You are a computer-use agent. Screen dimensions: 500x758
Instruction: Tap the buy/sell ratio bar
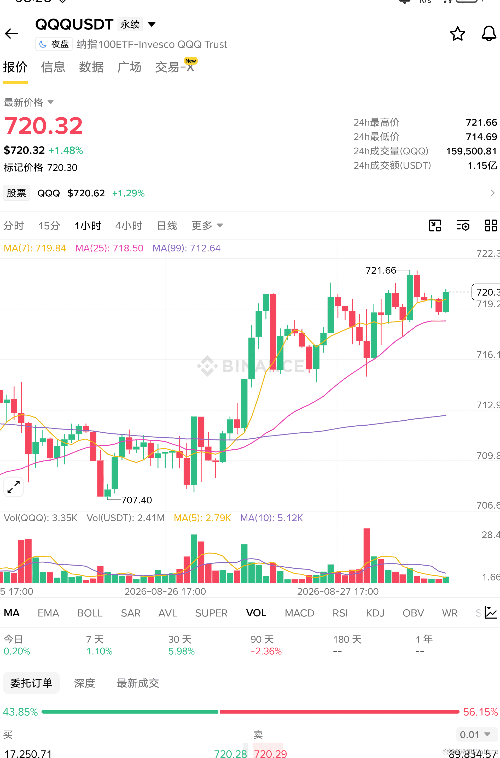pos(250,712)
